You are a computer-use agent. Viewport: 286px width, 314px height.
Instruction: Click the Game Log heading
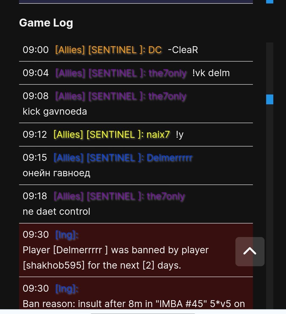coord(46,23)
